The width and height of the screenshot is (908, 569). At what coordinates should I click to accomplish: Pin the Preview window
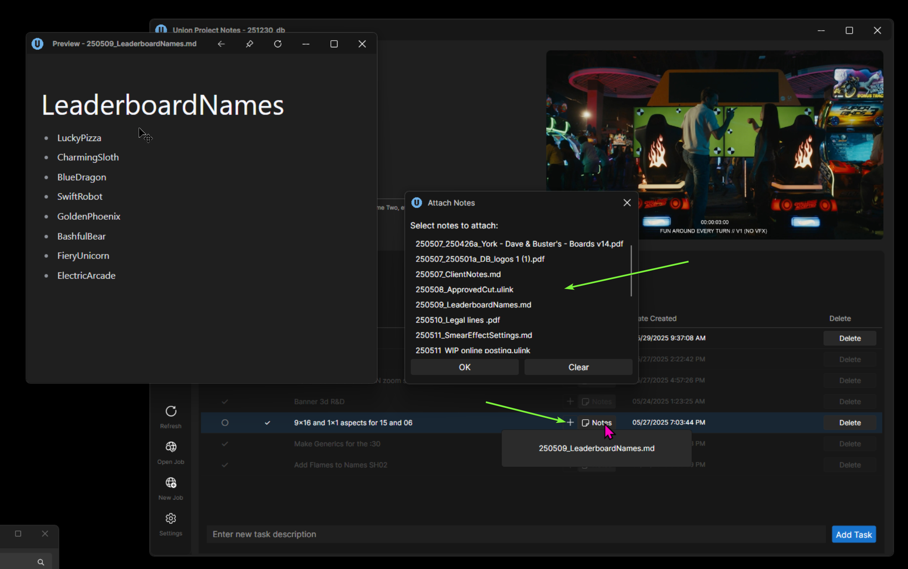(250, 44)
